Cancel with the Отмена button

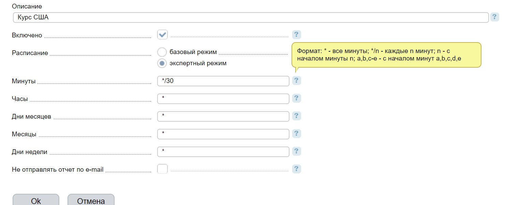[x=91, y=200]
